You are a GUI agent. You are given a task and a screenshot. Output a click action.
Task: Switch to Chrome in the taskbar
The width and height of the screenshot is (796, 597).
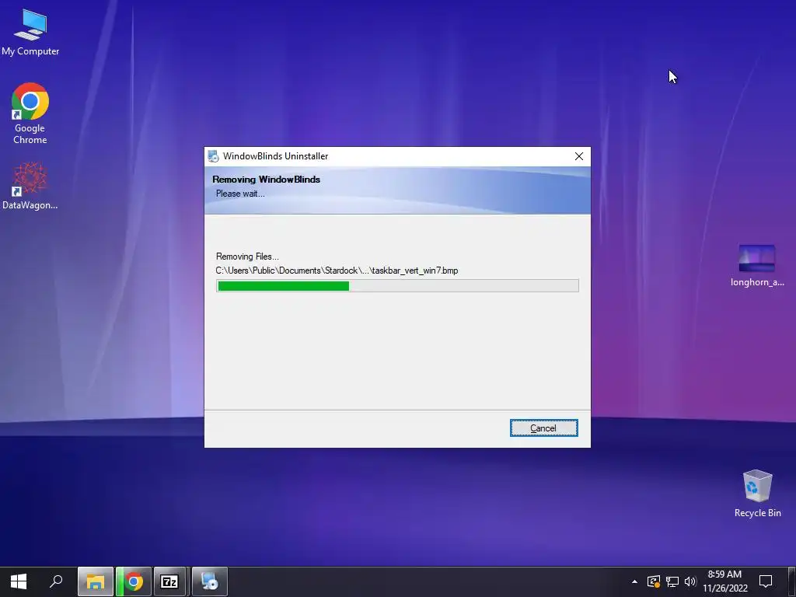click(x=134, y=581)
